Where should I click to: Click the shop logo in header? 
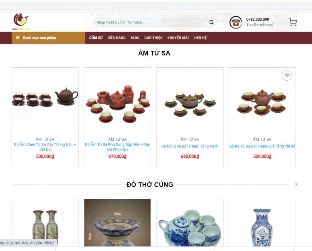(21, 21)
